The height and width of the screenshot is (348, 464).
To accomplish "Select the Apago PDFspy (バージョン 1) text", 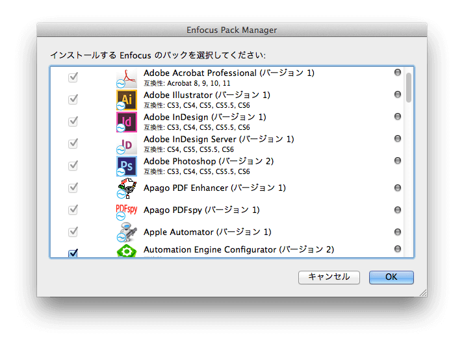I will coord(201,210).
